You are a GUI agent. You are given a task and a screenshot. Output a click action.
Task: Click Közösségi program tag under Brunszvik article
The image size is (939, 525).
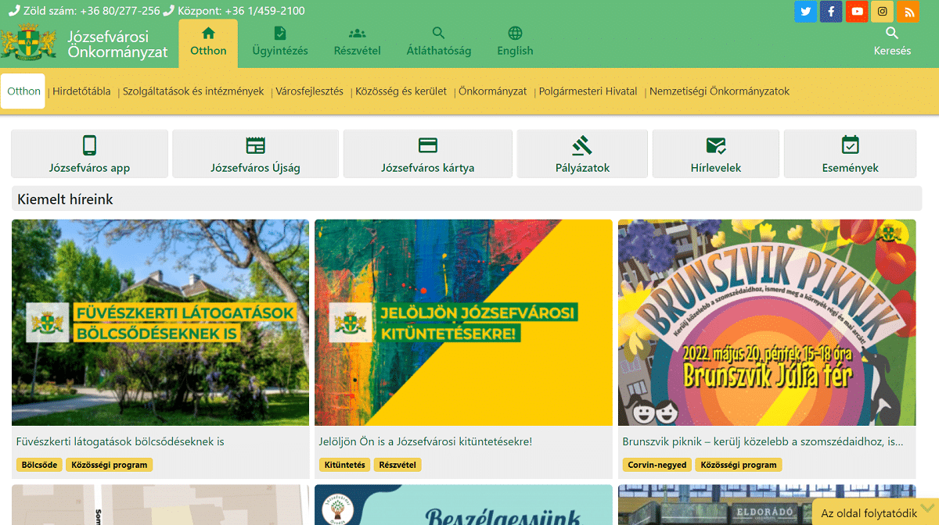pos(739,465)
